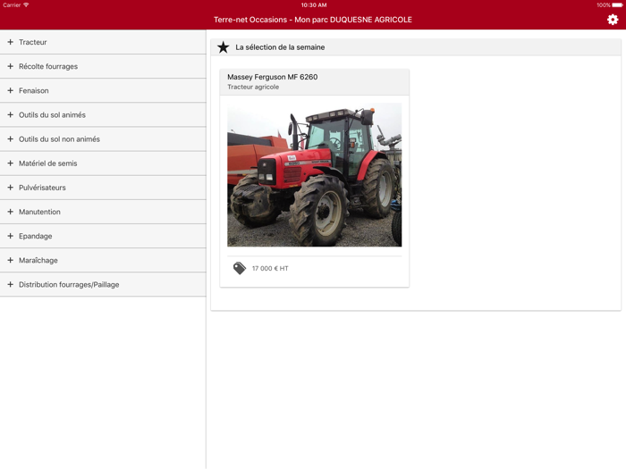The image size is (626, 469).
Task: Click the Carrier label in status bar
Action: (x=12, y=5)
